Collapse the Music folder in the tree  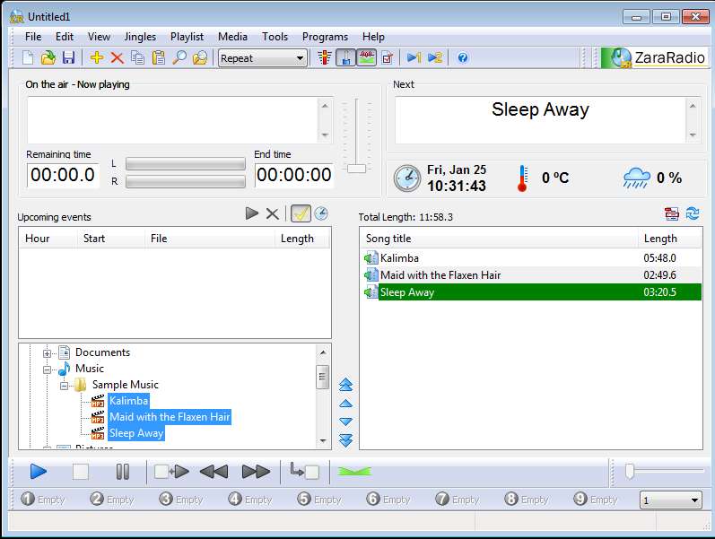(48, 369)
